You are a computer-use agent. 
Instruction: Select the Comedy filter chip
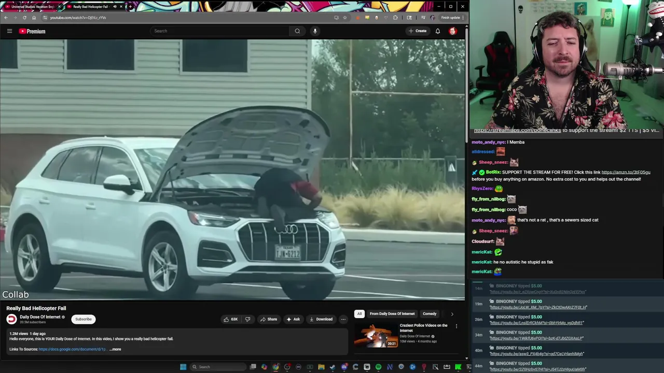click(430, 313)
